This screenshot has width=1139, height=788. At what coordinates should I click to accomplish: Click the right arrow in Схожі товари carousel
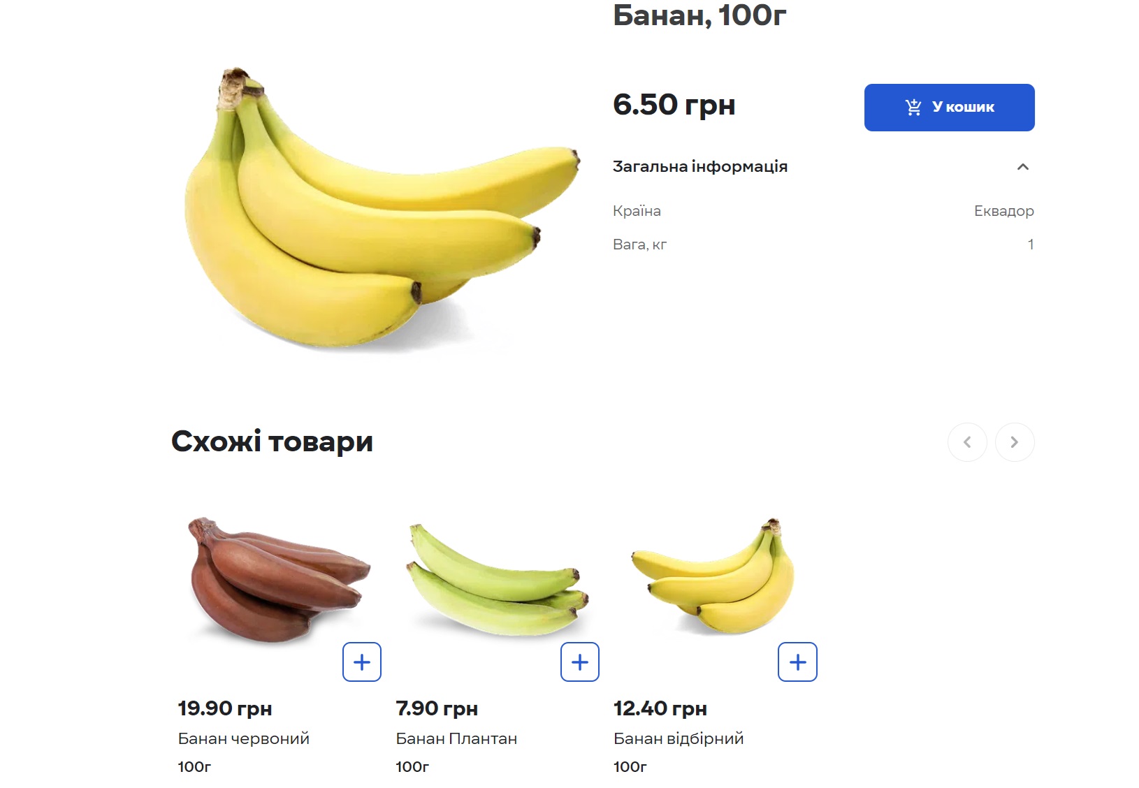[1015, 442]
